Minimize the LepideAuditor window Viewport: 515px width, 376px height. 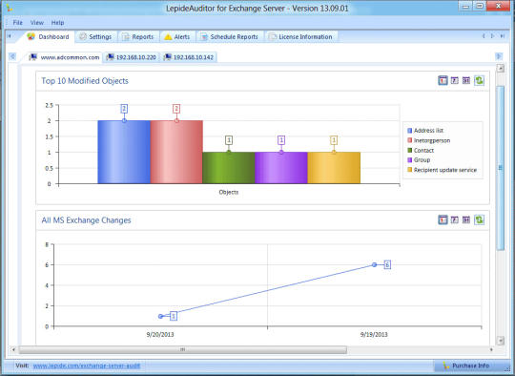click(465, 6)
